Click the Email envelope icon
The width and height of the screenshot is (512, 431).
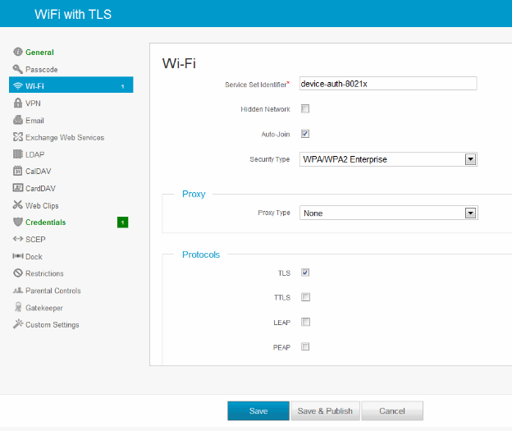18,121
